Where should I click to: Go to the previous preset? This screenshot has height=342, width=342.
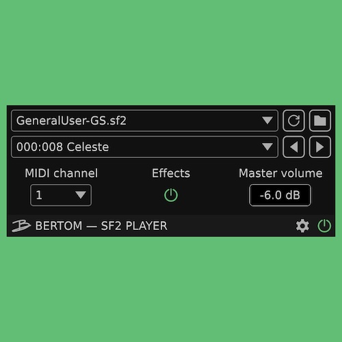point(293,147)
